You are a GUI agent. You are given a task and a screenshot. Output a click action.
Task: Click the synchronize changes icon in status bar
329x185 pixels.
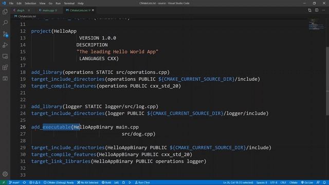24,182
